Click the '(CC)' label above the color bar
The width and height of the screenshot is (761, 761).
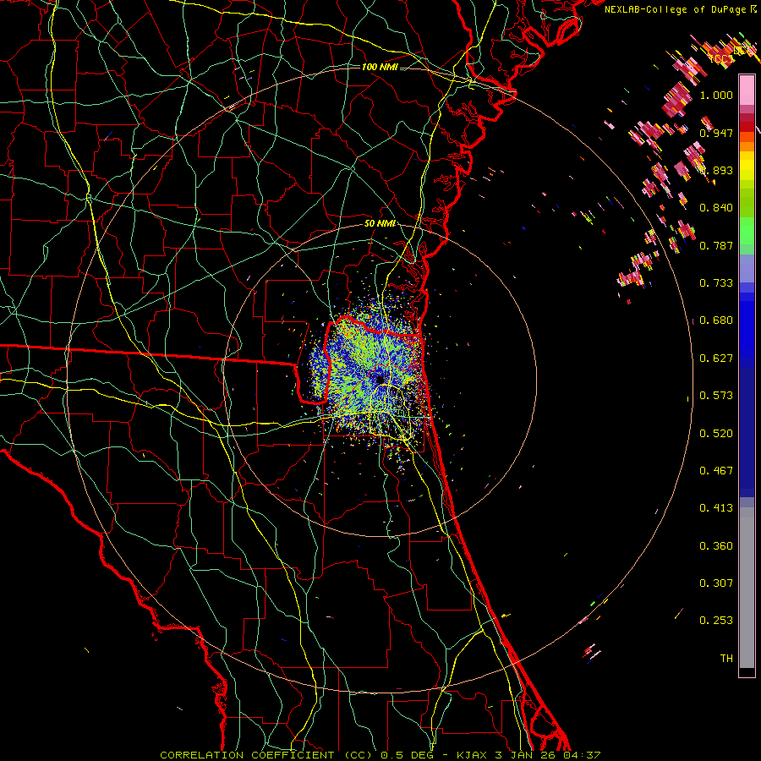pos(721,58)
